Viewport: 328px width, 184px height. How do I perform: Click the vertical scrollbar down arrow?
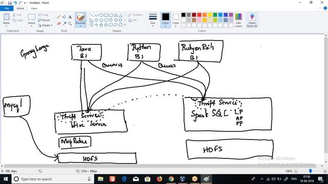tap(326, 162)
